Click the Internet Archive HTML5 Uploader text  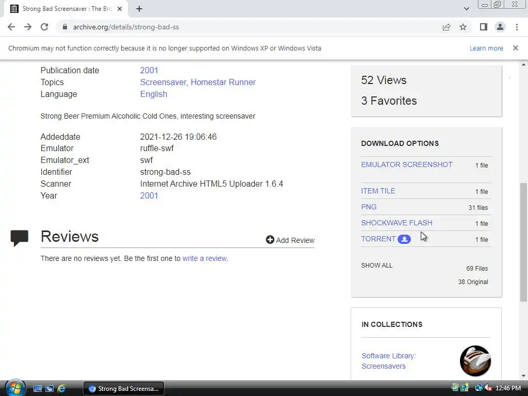point(211,184)
